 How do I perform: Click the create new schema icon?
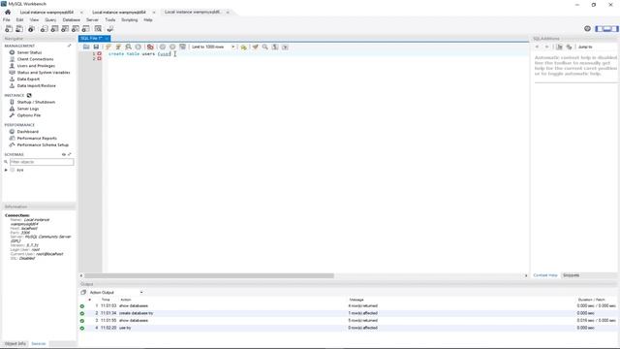click(44, 29)
